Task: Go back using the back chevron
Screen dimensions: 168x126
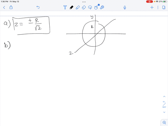Action: point(4,7)
